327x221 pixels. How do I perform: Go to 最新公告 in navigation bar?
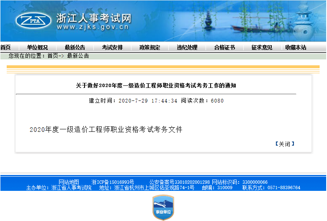[75, 48]
